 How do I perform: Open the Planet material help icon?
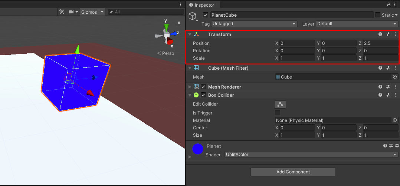pyautogui.click(x=385, y=146)
